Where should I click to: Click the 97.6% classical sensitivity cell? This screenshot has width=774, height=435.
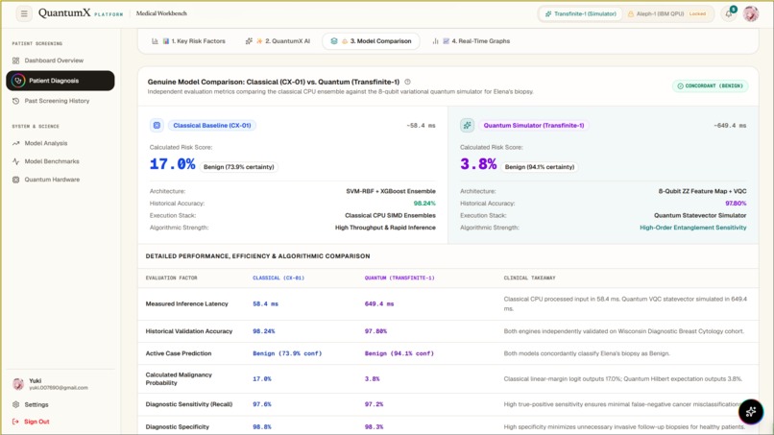(x=262, y=404)
